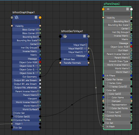Collapse Object Color RGB on bifrostGraphShape1
The width and height of the screenshot is (139, 135).
coord(38,62)
